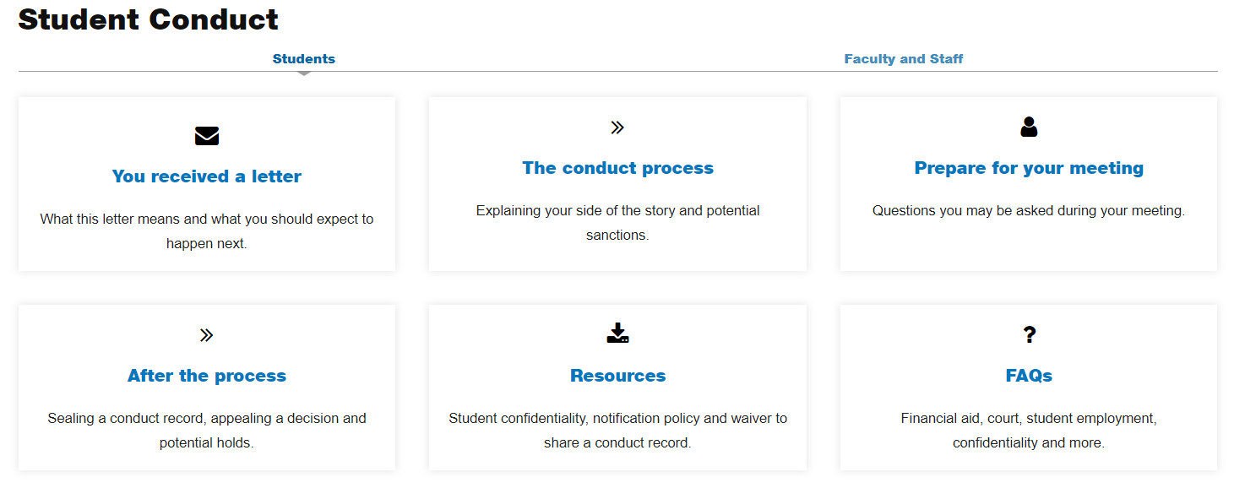This screenshot has height=488, width=1234.
Task: Click the meeting questions description text
Action: click(1029, 210)
